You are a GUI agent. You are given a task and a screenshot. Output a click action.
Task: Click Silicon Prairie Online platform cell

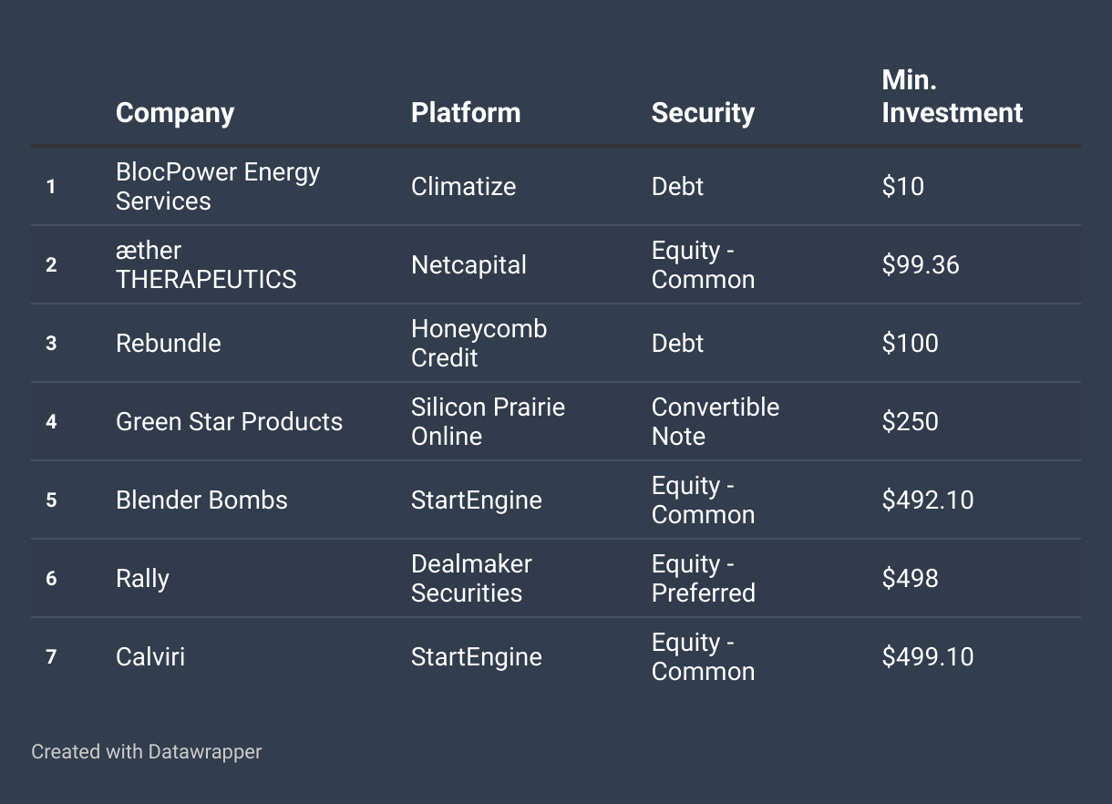(x=488, y=421)
